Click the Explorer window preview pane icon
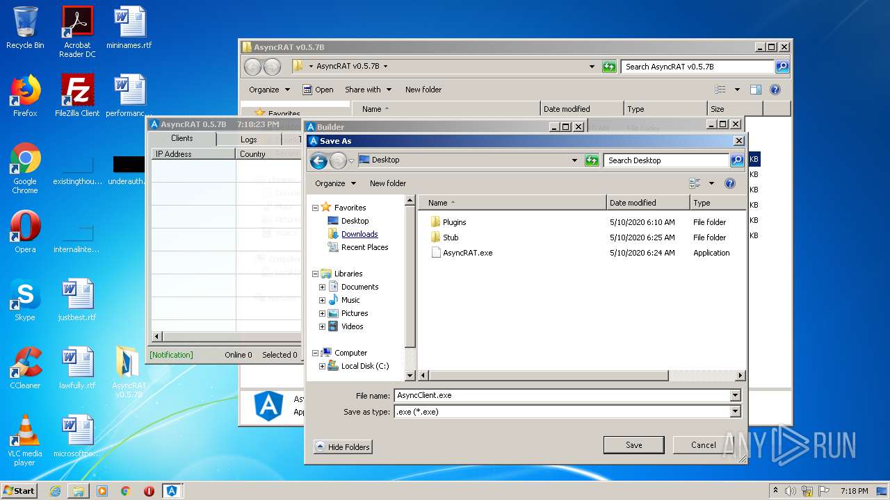This screenshot has width=890, height=500. pyautogui.click(x=756, y=90)
